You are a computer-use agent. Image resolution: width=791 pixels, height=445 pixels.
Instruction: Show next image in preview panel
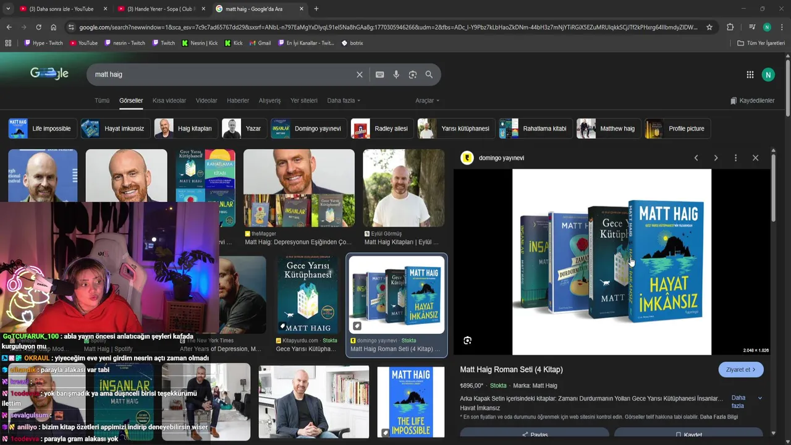(716, 158)
